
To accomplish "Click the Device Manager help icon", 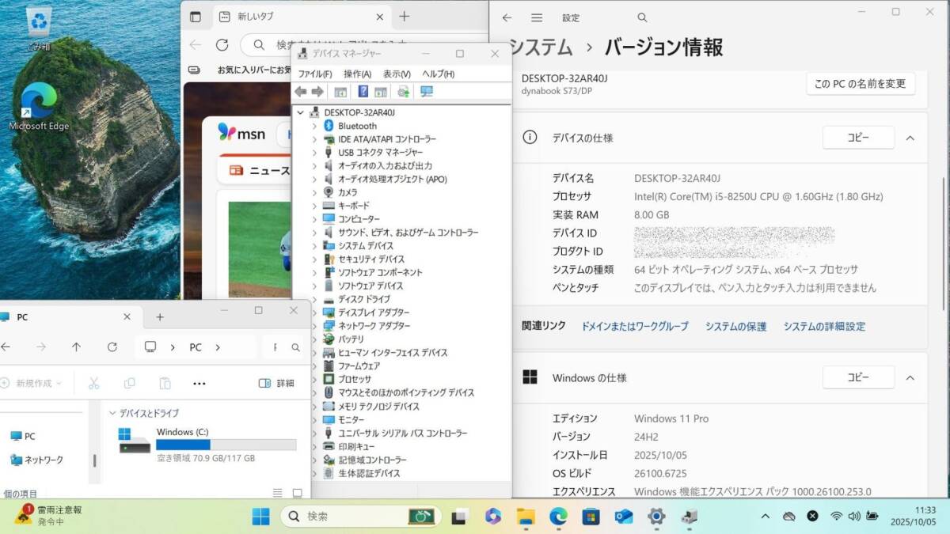I will click(363, 92).
